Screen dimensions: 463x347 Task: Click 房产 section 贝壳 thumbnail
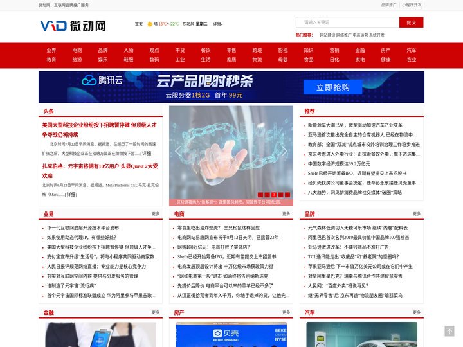(x=232, y=335)
